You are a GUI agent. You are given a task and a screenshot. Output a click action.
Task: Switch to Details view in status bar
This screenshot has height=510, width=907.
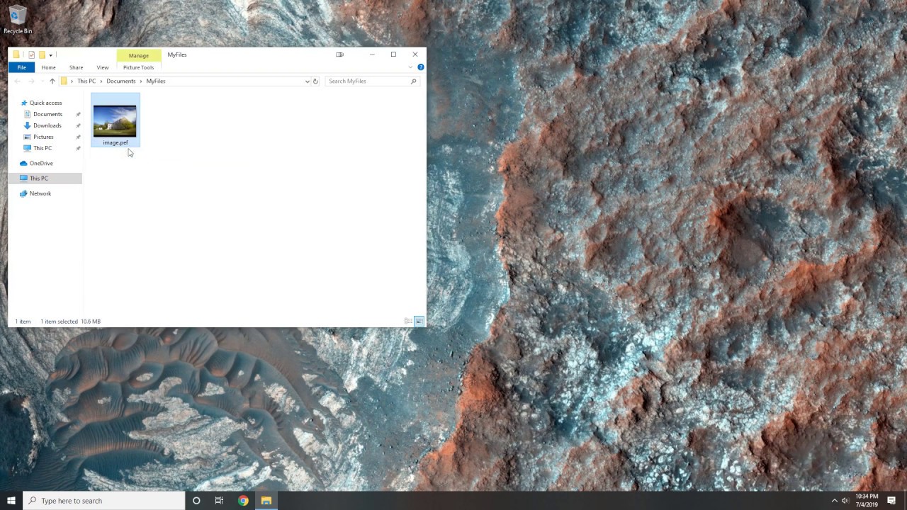tap(408, 322)
